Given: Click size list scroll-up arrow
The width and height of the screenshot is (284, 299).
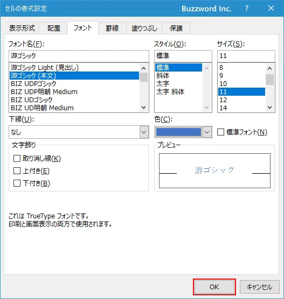Looking at the screenshot, I should [269, 68].
